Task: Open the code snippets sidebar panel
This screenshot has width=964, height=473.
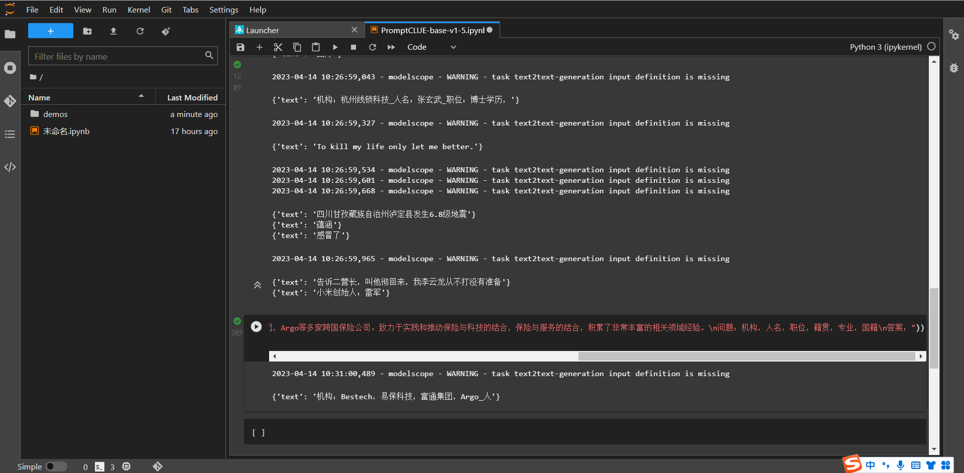Action: [x=10, y=167]
